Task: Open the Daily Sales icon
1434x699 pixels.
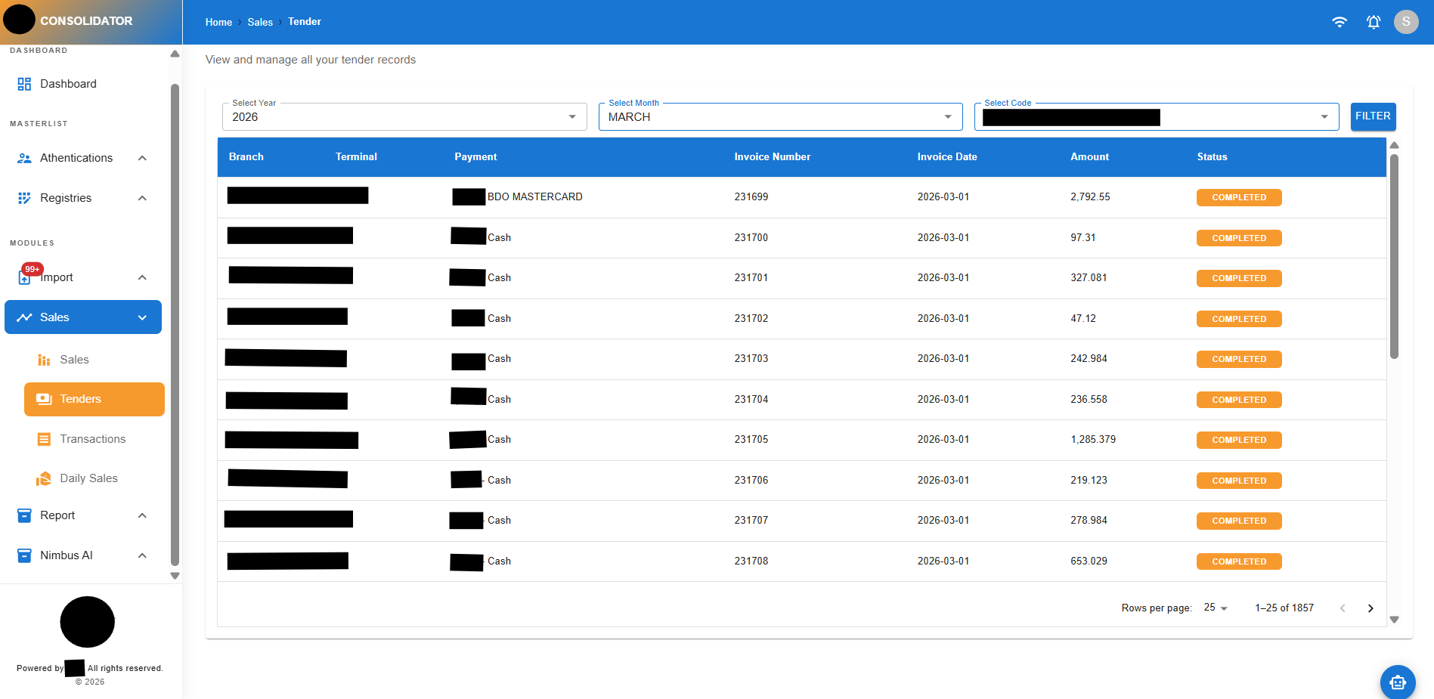Action: click(44, 478)
